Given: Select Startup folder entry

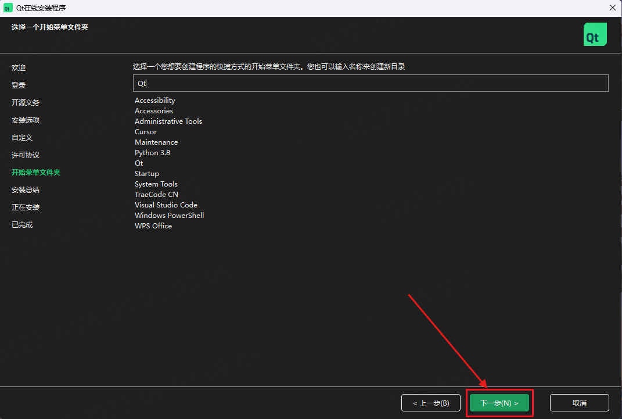Looking at the screenshot, I should tap(147, 174).
